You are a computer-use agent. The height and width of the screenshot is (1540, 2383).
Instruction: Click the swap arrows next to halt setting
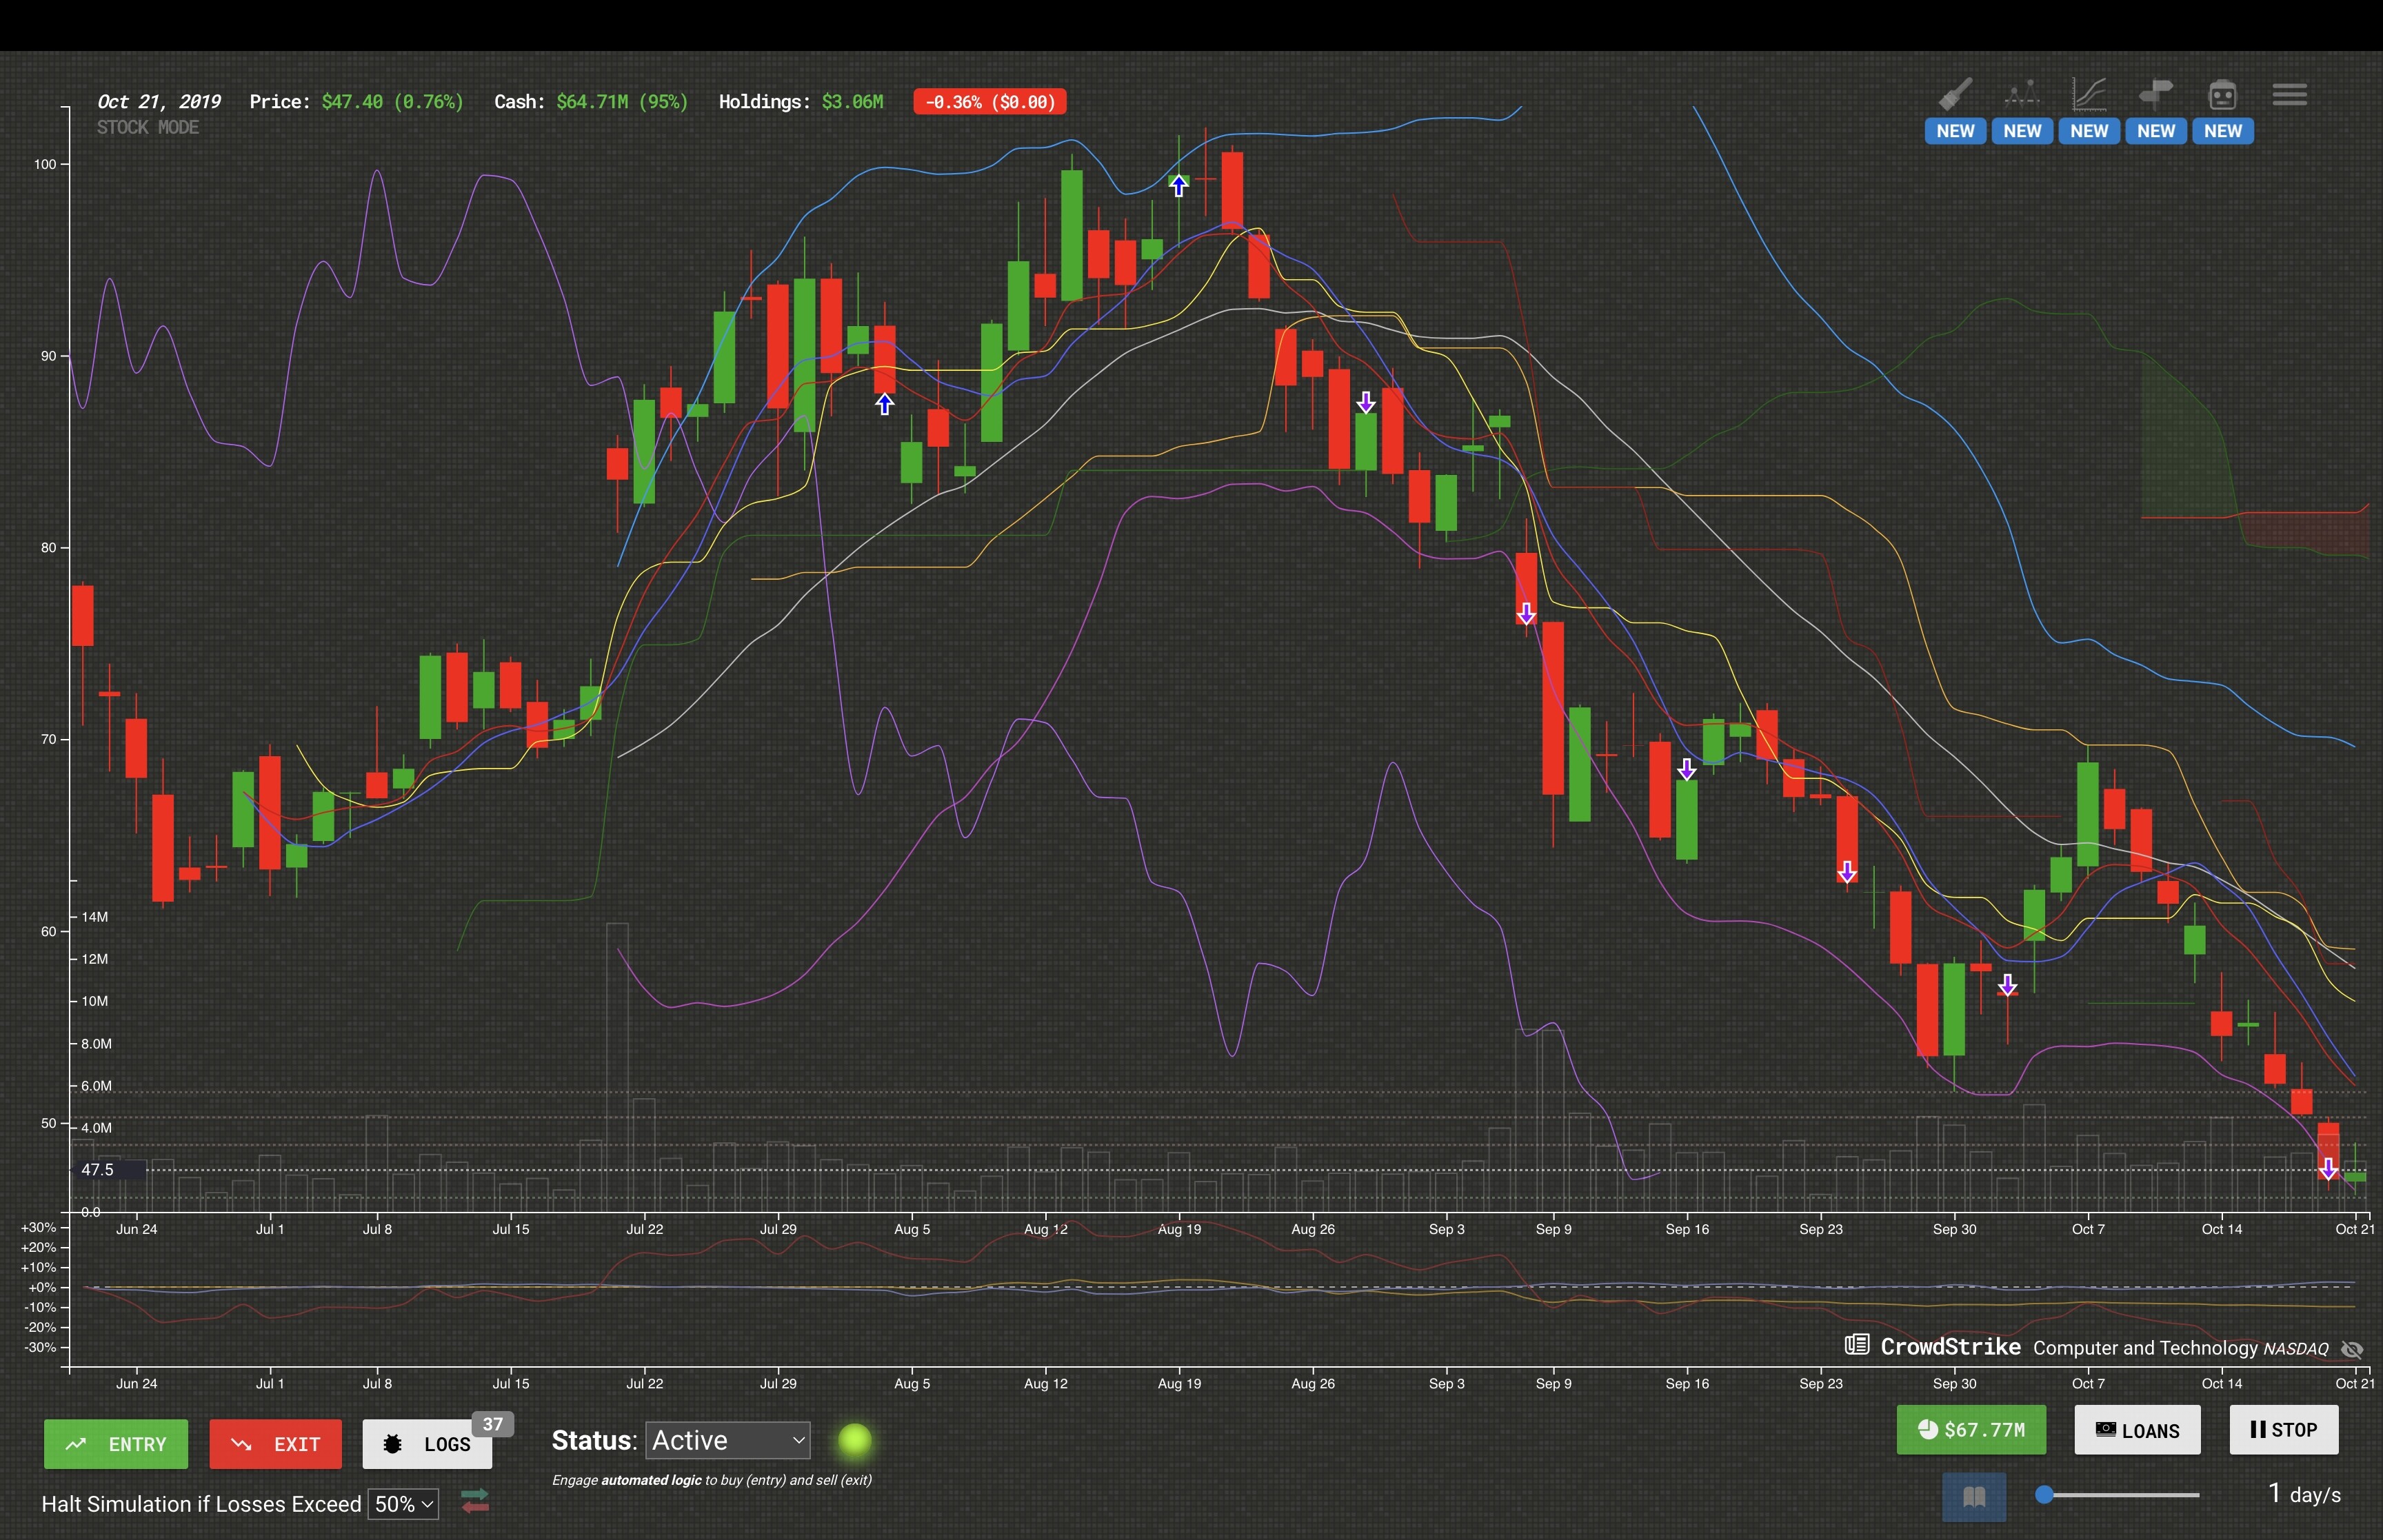[x=475, y=1503]
